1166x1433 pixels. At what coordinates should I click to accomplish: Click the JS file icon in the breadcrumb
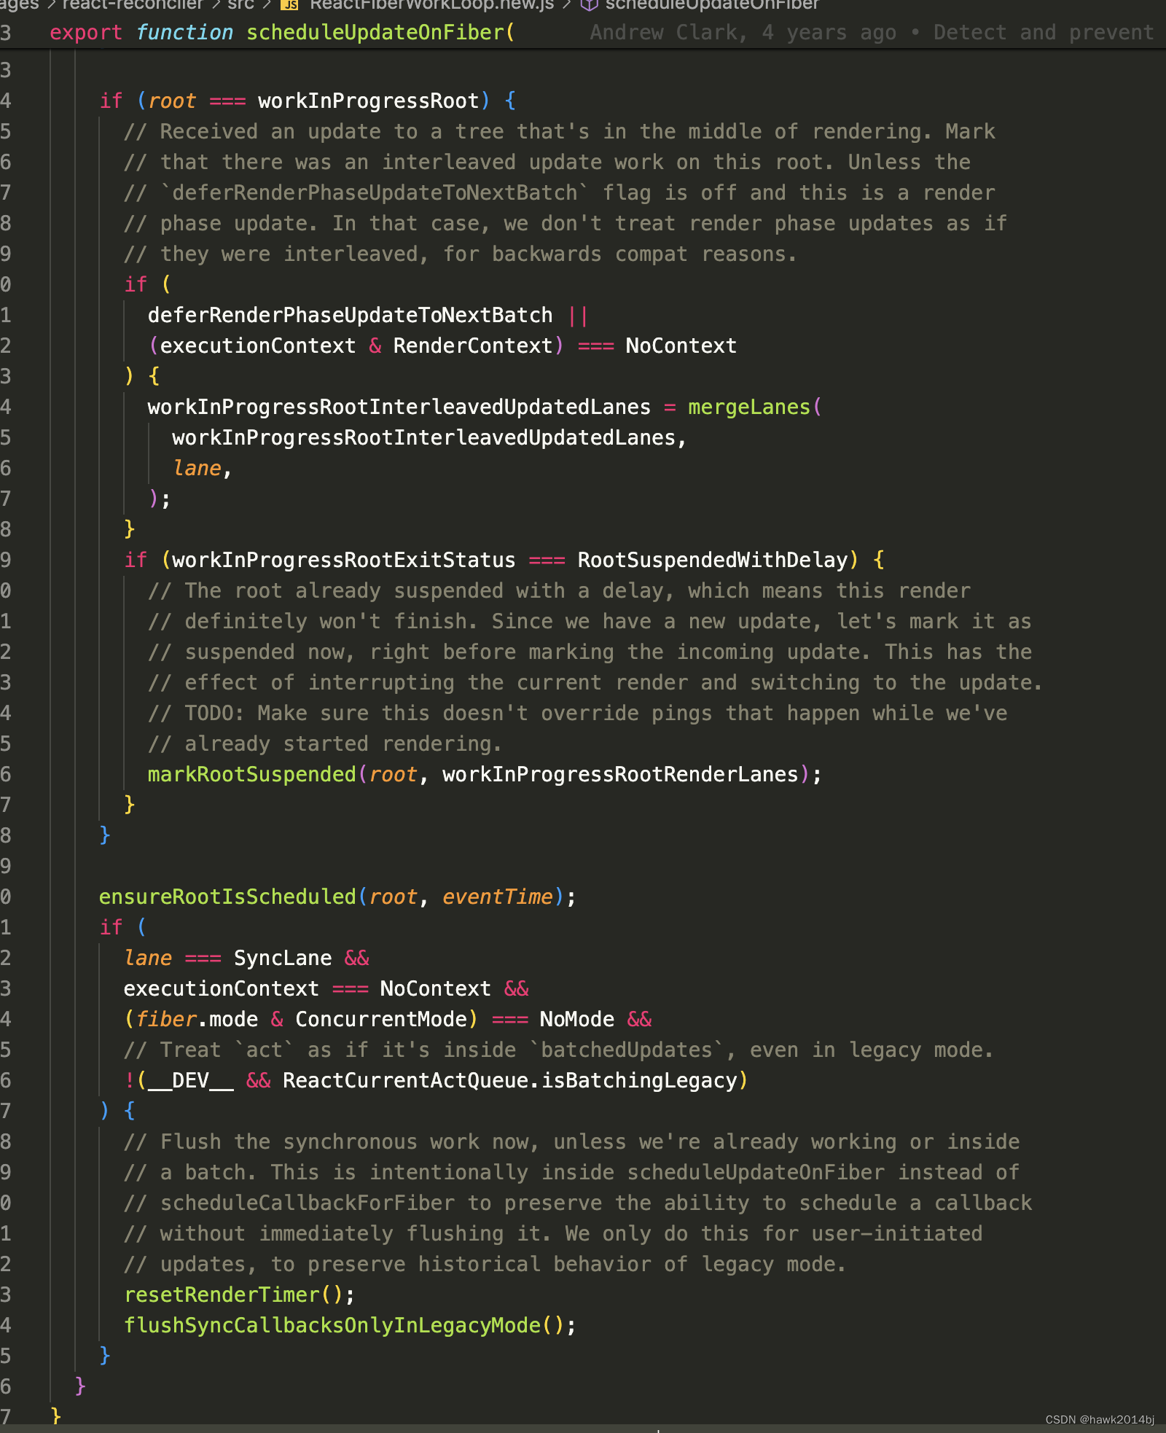coord(290,5)
